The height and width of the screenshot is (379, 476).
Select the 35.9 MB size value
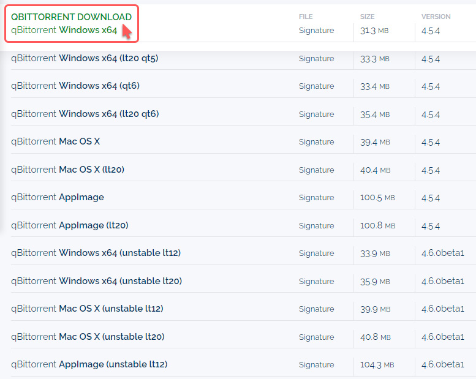tap(375, 282)
